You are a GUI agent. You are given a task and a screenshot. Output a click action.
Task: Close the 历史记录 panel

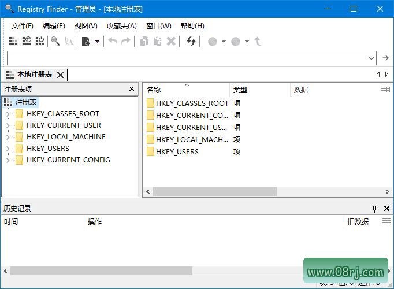pyautogui.click(x=386, y=208)
